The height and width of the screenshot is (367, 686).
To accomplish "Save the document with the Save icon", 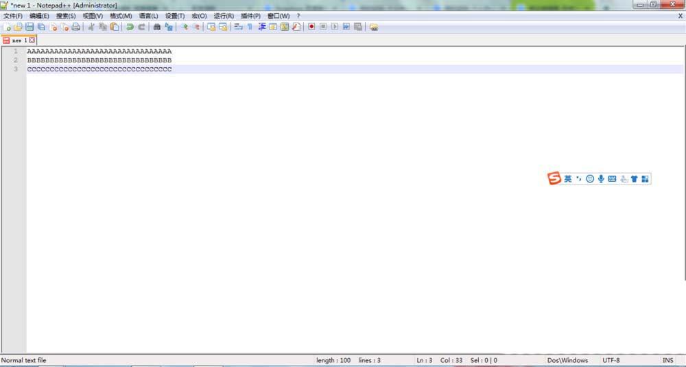I will point(29,27).
